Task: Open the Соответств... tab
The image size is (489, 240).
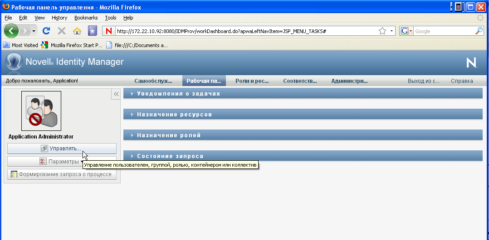Action: tap(300, 81)
